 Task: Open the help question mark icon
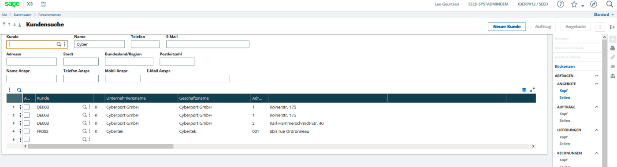[561, 4]
